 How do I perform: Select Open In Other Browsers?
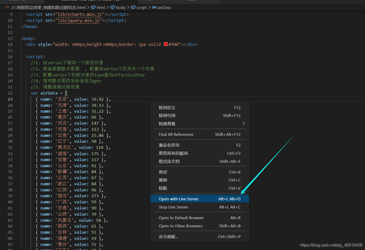click(x=200, y=226)
